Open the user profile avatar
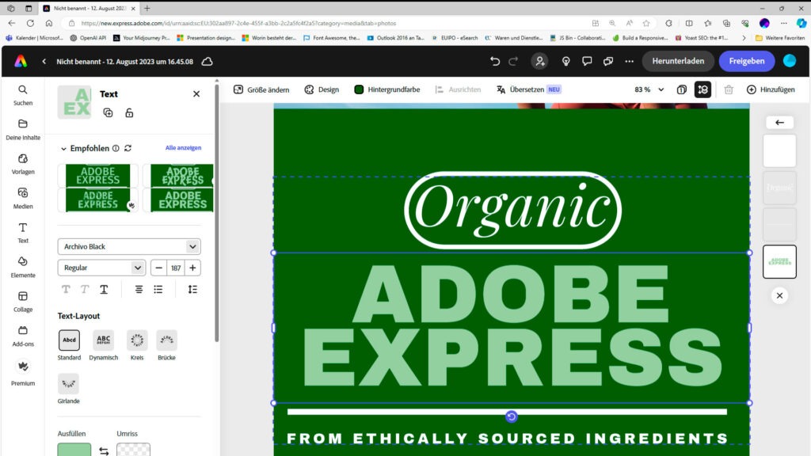The width and height of the screenshot is (811, 456). [790, 61]
